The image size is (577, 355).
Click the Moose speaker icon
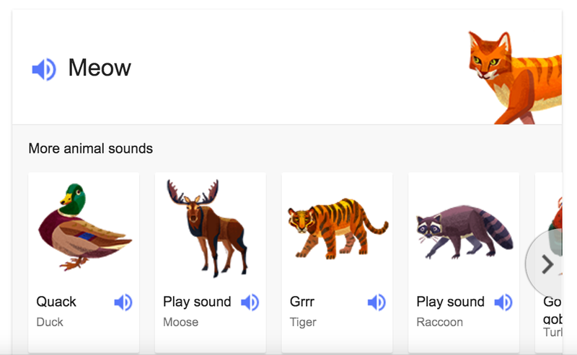[x=250, y=302]
